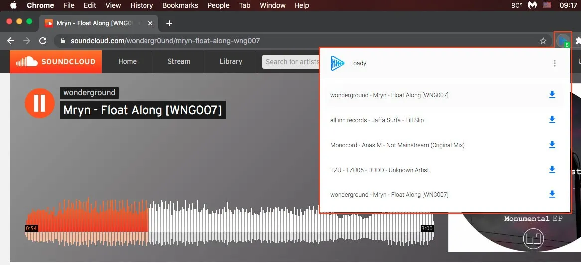Select TZU - TZU05 - DDDD - Unknown Artist row
This screenshot has width=581, height=265.
point(444,170)
